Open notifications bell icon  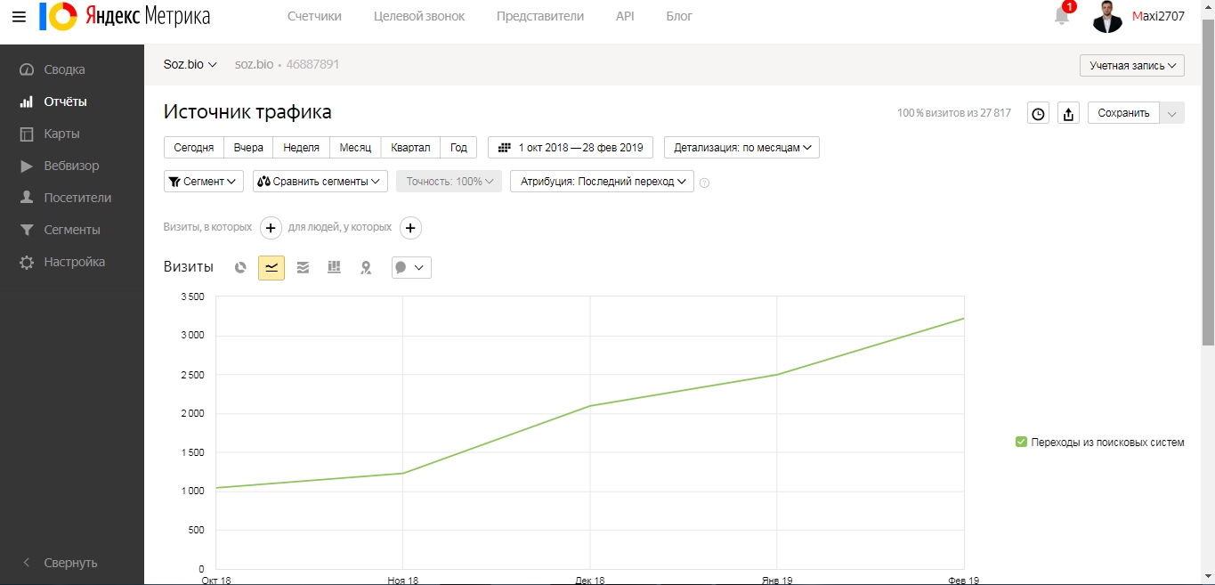1062,15
